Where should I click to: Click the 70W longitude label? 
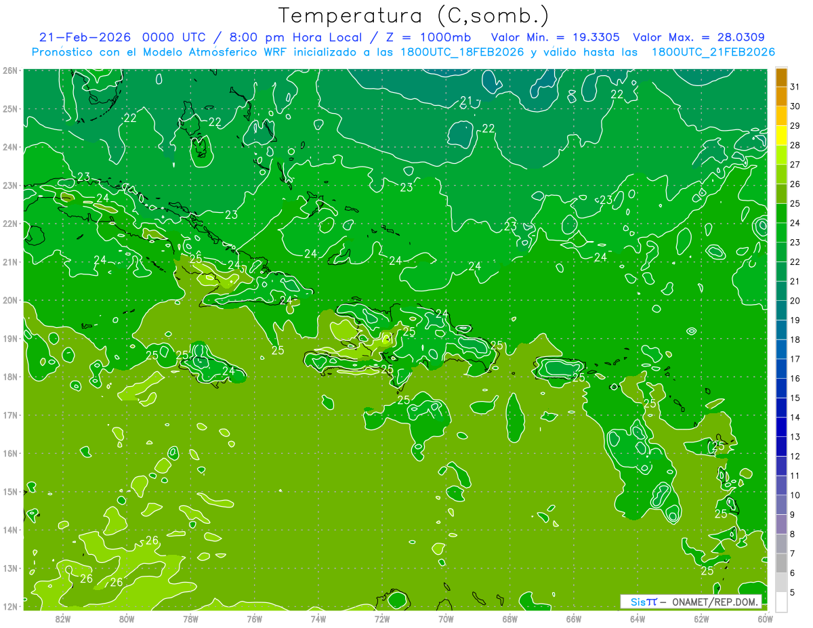(446, 619)
